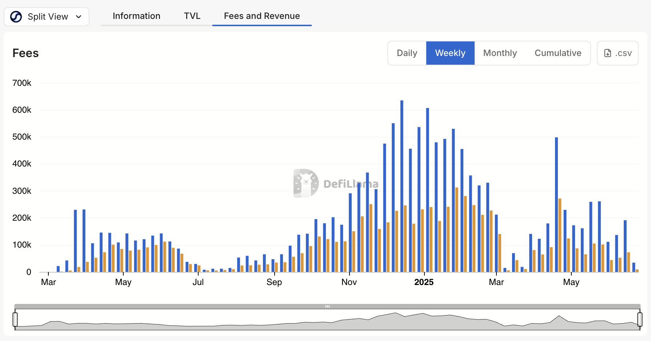Viewport: 651px width, 341px height.
Task: Enable the Cumulative fees view
Action: point(558,53)
